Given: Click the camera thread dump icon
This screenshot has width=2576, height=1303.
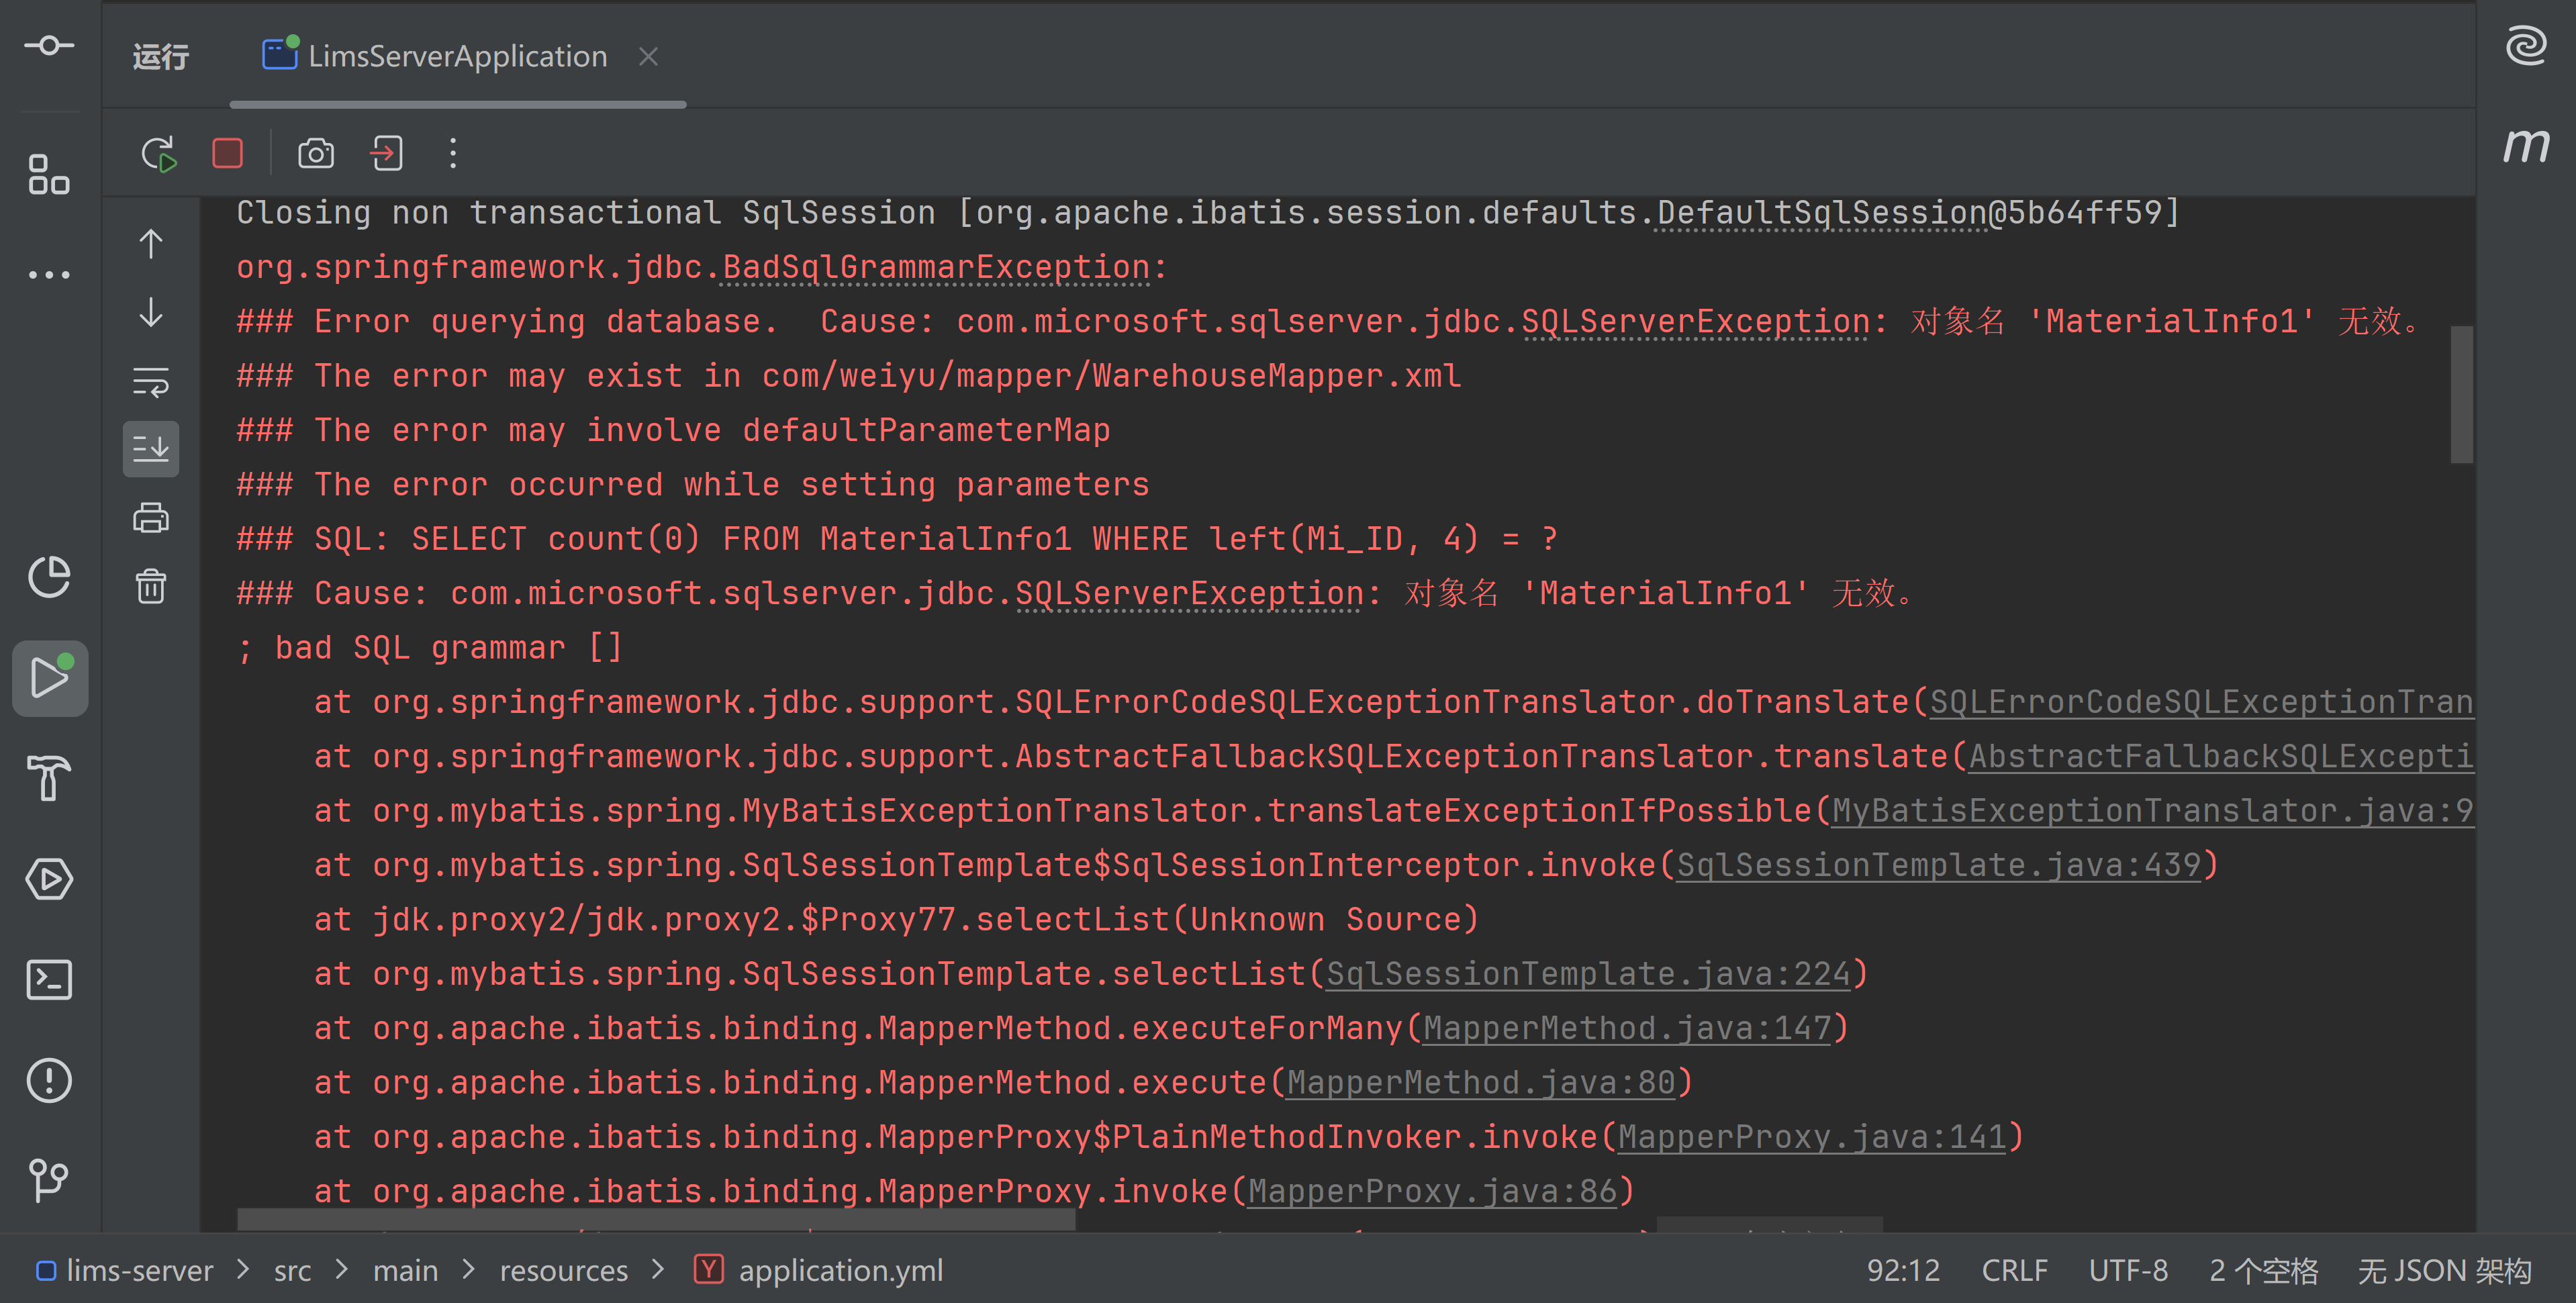Looking at the screenshot, I should [316, 154].
